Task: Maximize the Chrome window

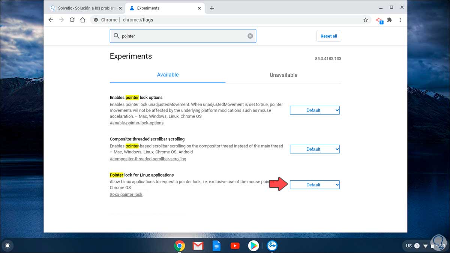Action: pos(391,7)
